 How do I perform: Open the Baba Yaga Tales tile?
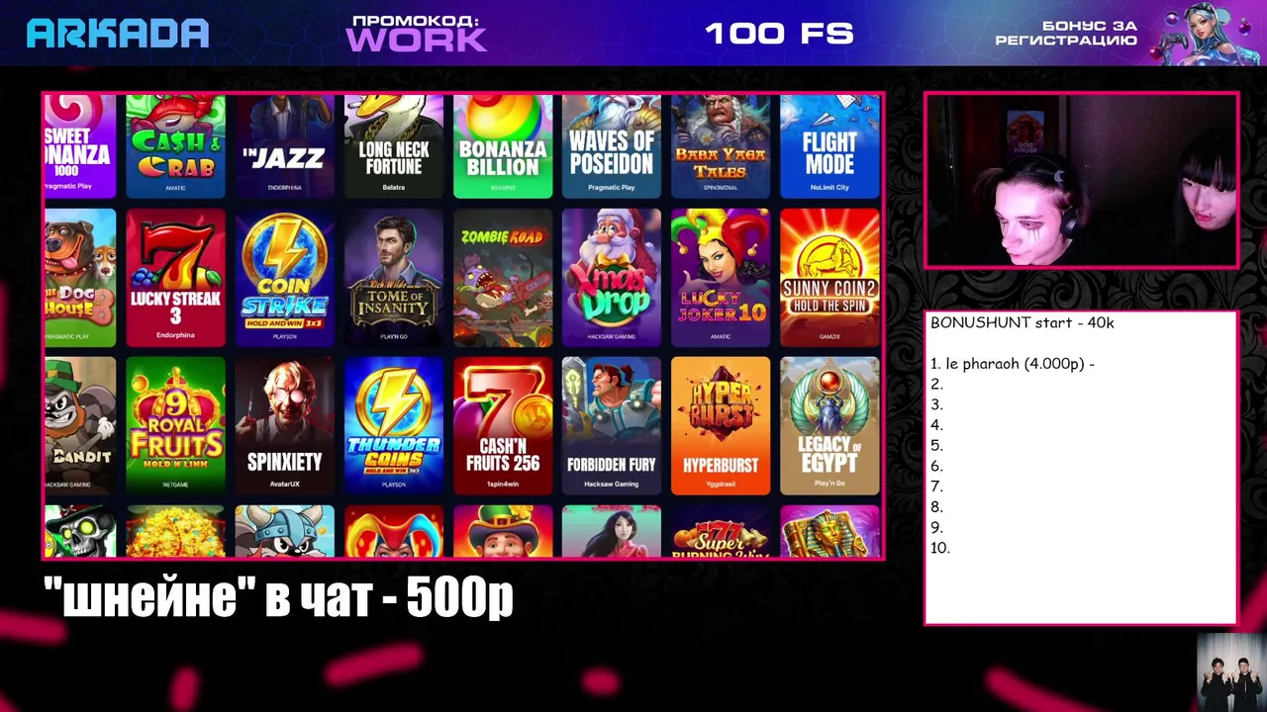tap(721, 146)
